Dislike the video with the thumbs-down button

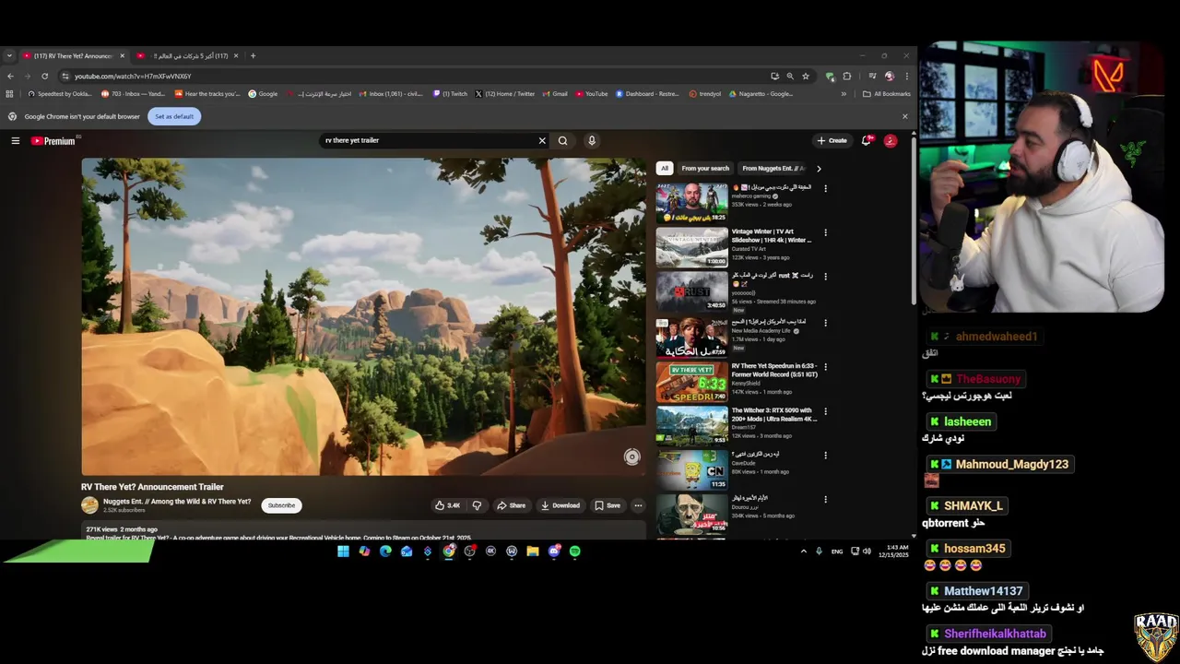tap(477, 505)
